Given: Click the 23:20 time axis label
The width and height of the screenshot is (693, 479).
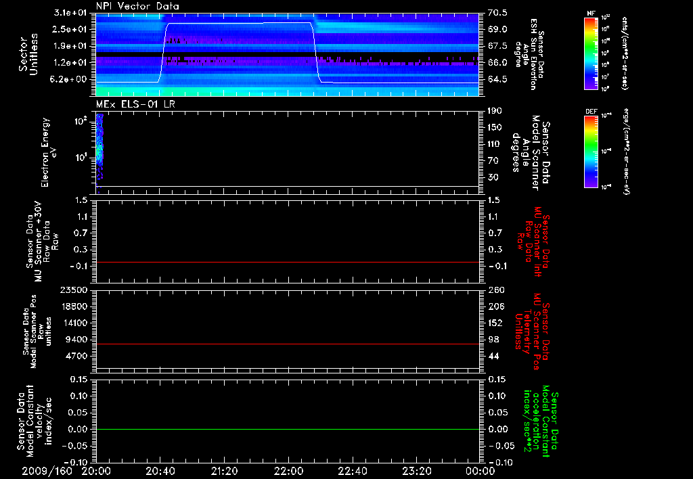Looking at the screenshot, I should coord(416,471).
